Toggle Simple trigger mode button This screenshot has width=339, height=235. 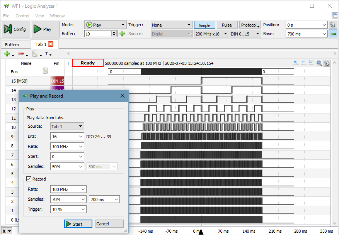coord(204,25)
